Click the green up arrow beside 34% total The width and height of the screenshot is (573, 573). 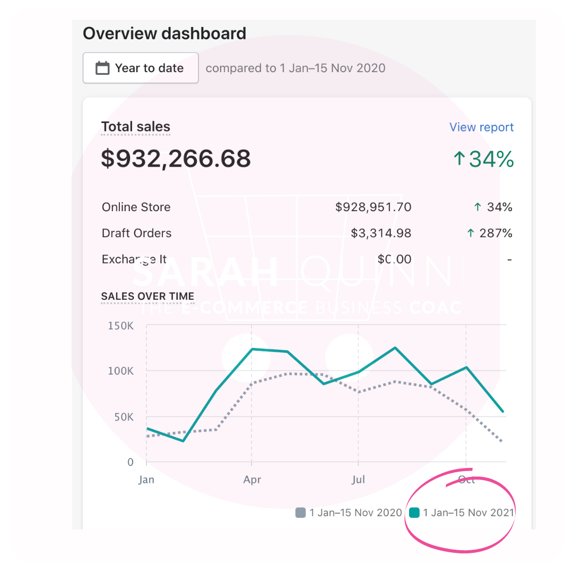[459, 159]
